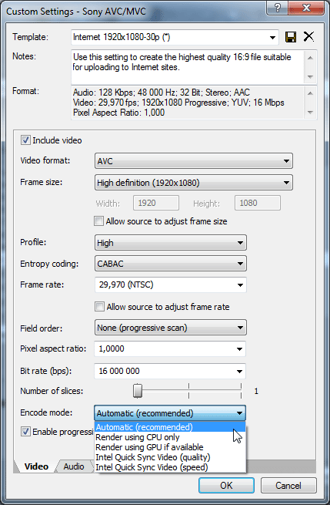Open the Template dropdown
330x505 pixels.
(x=272, y=37)
